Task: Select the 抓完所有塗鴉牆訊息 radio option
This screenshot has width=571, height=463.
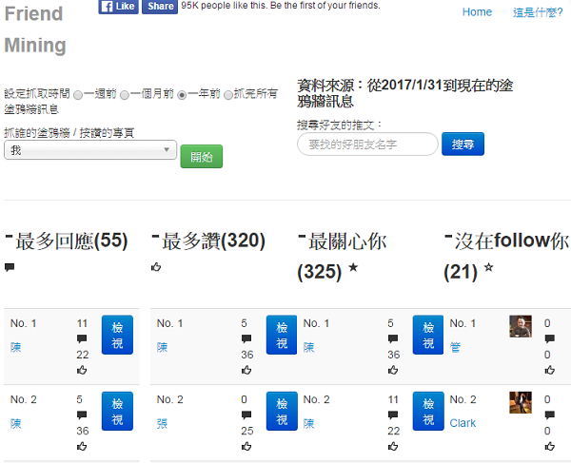Action: pos(227,94)
